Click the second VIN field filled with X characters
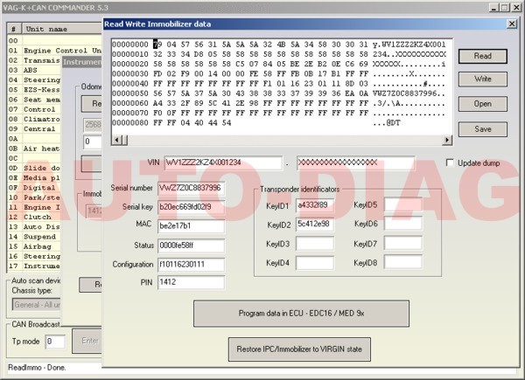 (355, 163)
